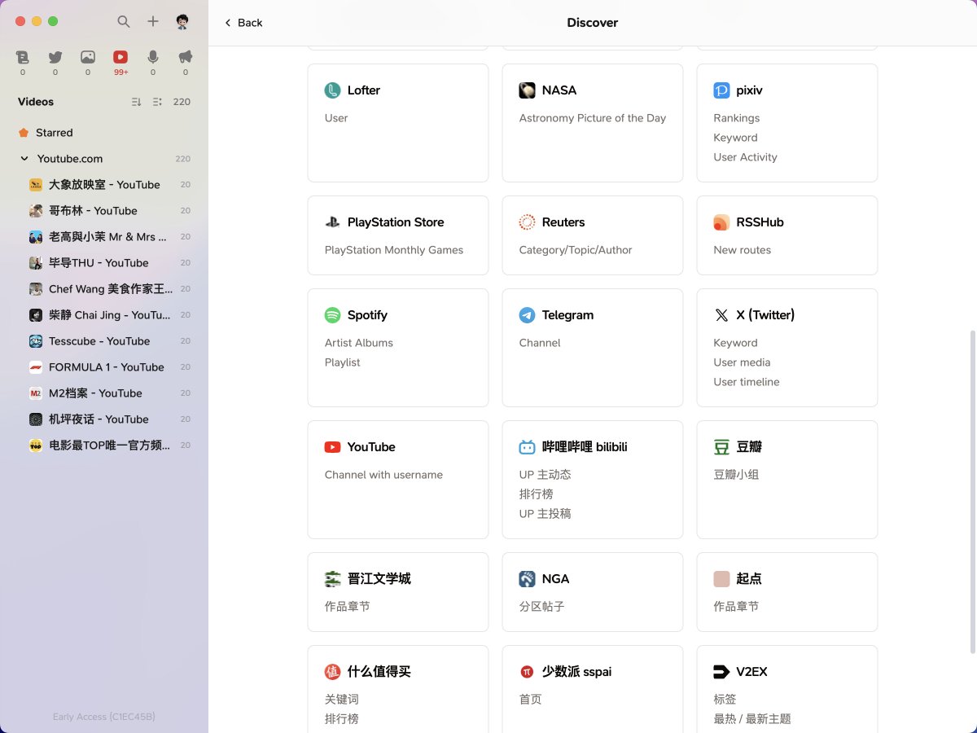
Task: Select Telegram Channel route
Action: tap(540, 343)
